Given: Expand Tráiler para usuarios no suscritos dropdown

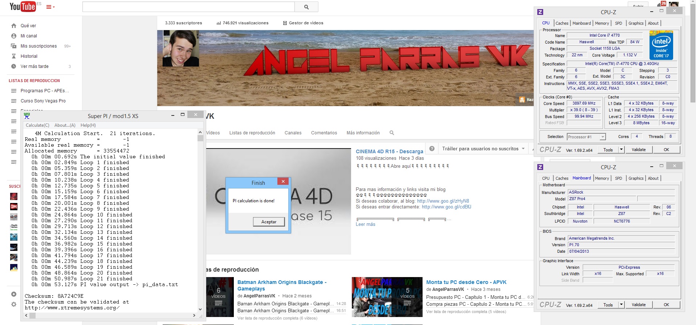Looking at the screenshot, I should pos(523,149).
